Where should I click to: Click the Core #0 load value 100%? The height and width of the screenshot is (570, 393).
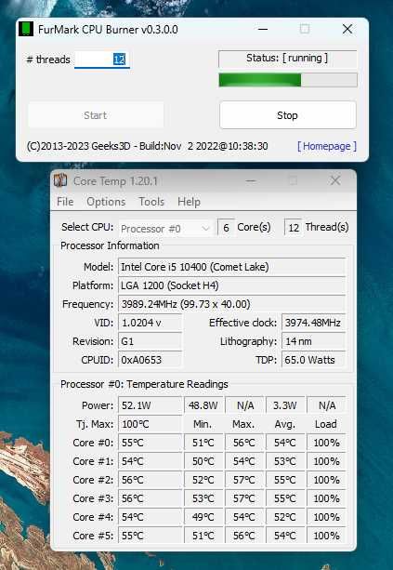click(x=326, y=443)
